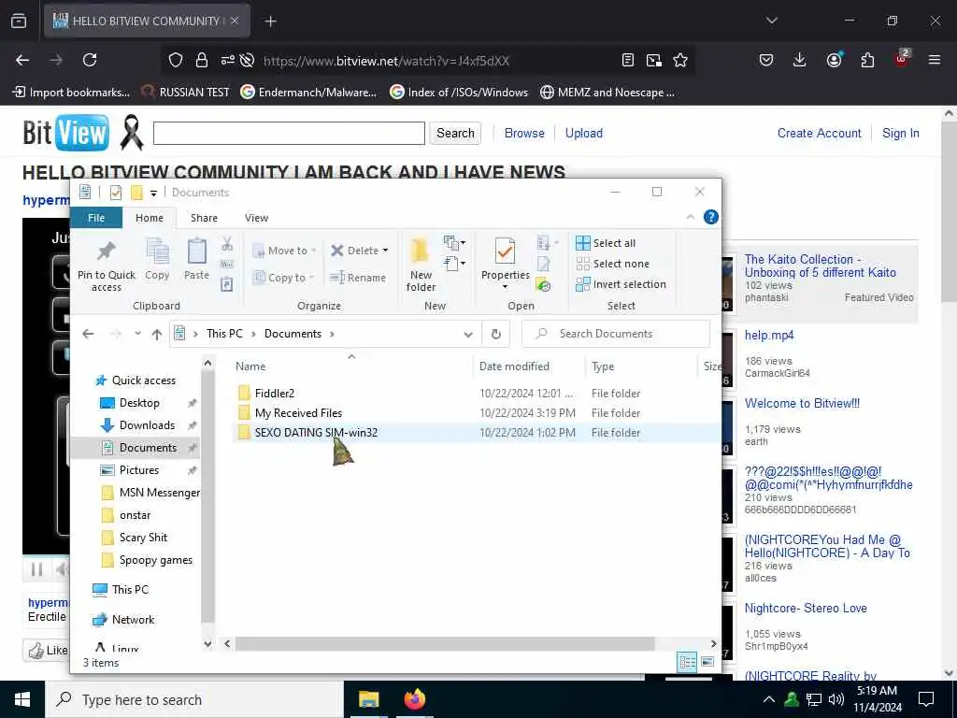Click the browser page vertical scrollbar
The image size is (957, 718).
coord(950,210)
